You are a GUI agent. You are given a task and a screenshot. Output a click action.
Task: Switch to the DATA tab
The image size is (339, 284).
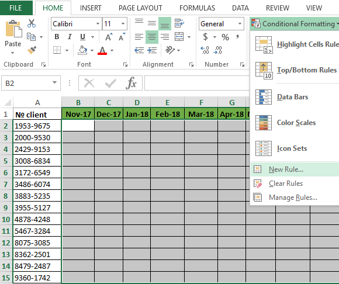(240, 8)
